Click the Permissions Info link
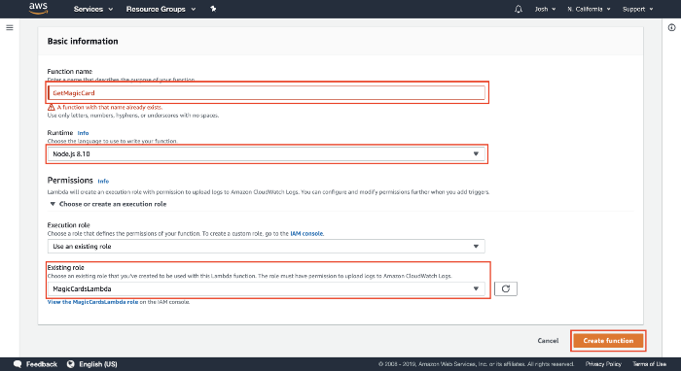Viewport: 681px width, 371px height. tap(103, 182)
